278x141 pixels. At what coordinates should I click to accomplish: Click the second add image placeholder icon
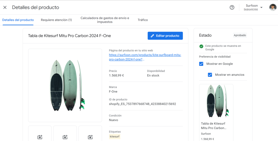tap(65, 137)
